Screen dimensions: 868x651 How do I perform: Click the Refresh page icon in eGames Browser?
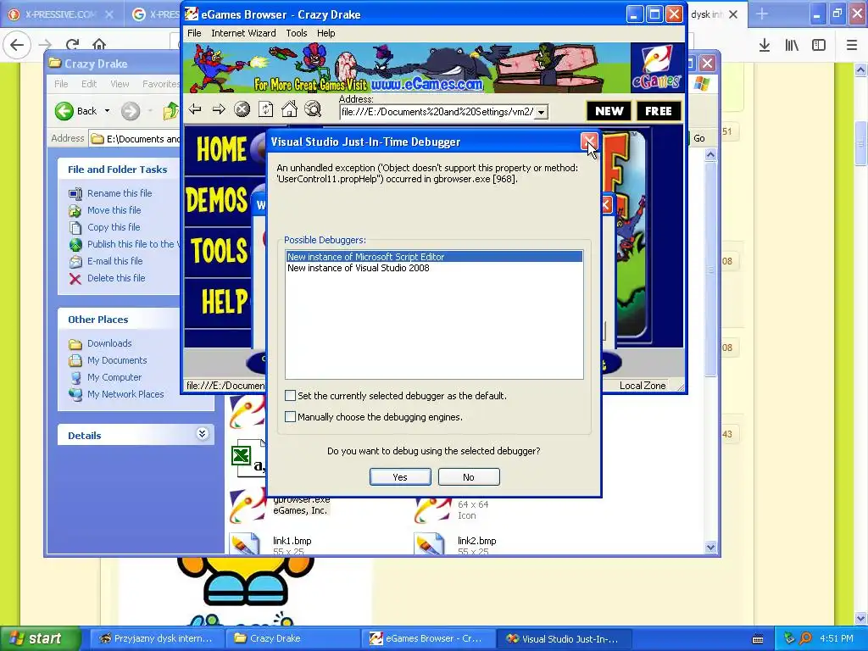coord(265,109)
